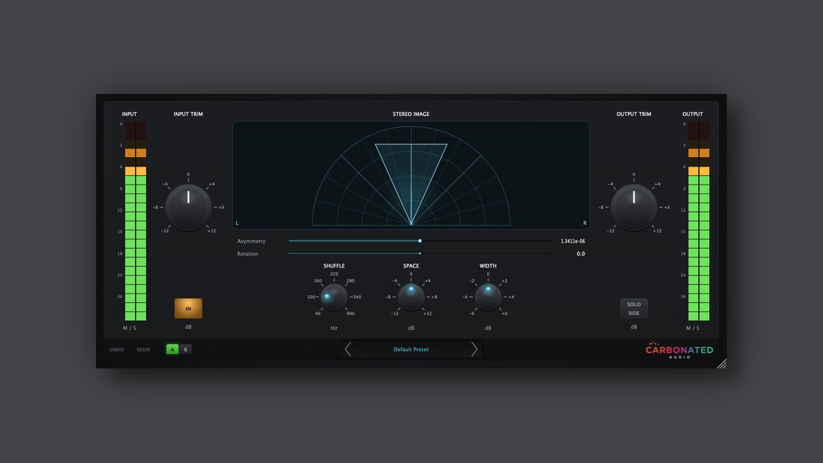Toggle the Solo Side button
This screenshot has width=823, height=463.
pos(634,309)
